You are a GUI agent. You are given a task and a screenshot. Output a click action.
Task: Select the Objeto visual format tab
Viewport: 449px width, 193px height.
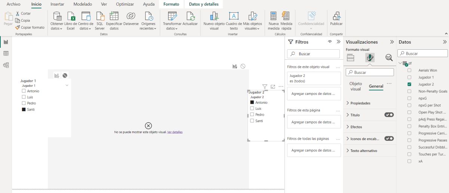click(x=356, y=86)
